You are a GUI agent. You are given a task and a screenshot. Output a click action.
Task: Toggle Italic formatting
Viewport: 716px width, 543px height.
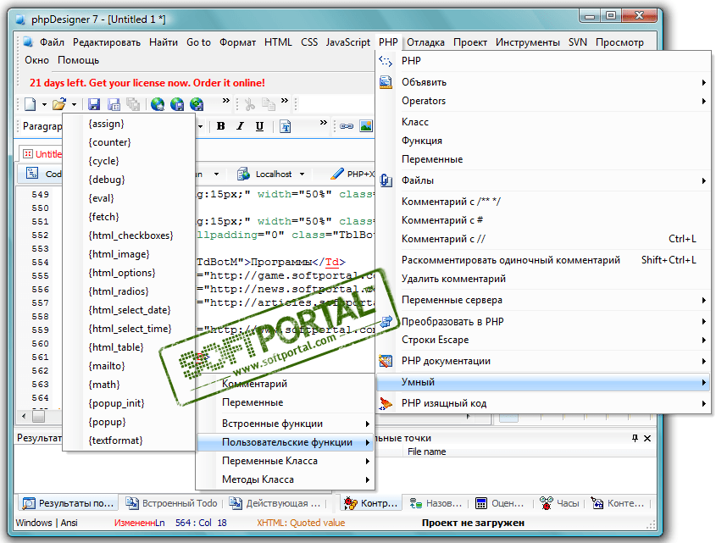[240, 126]
